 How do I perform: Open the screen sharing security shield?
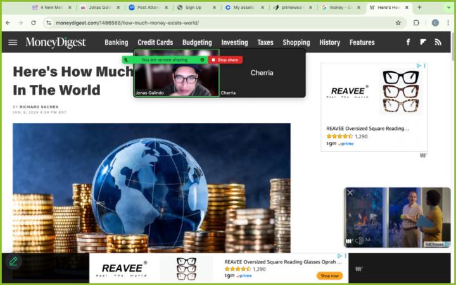click(203, 60)
